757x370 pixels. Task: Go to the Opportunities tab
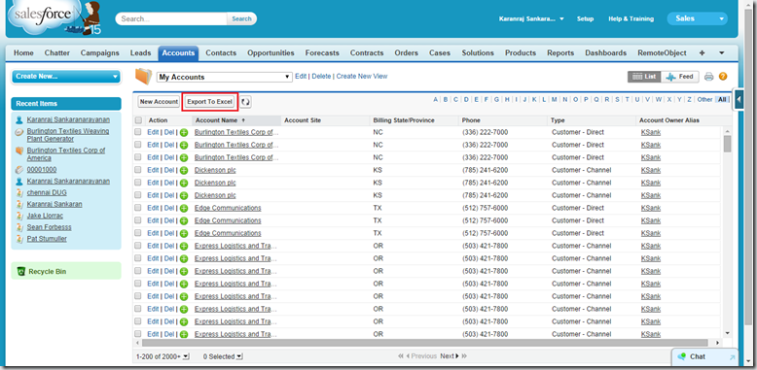pos(270,53)
